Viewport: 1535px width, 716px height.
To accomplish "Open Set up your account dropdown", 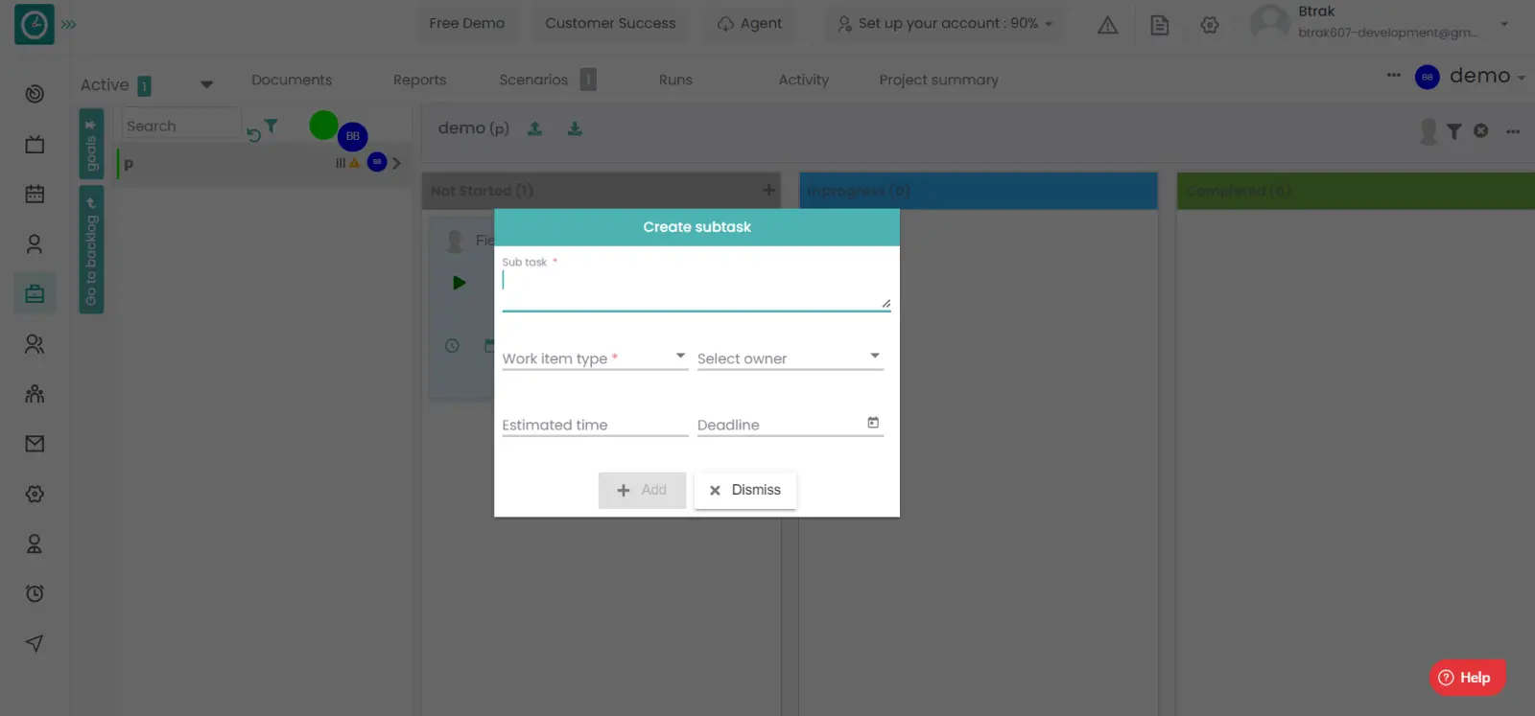I will [x=945, y=23].
